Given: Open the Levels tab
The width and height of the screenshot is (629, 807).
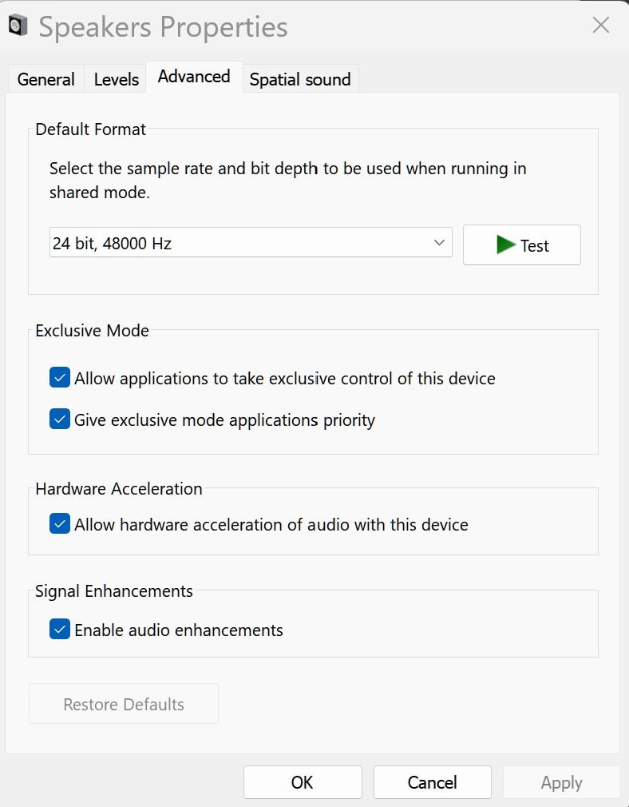Looking at the screenshot, I should tap(117, 79).
